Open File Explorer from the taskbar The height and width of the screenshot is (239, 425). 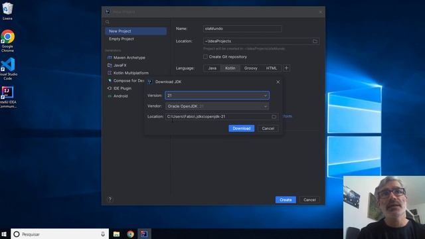117,234
